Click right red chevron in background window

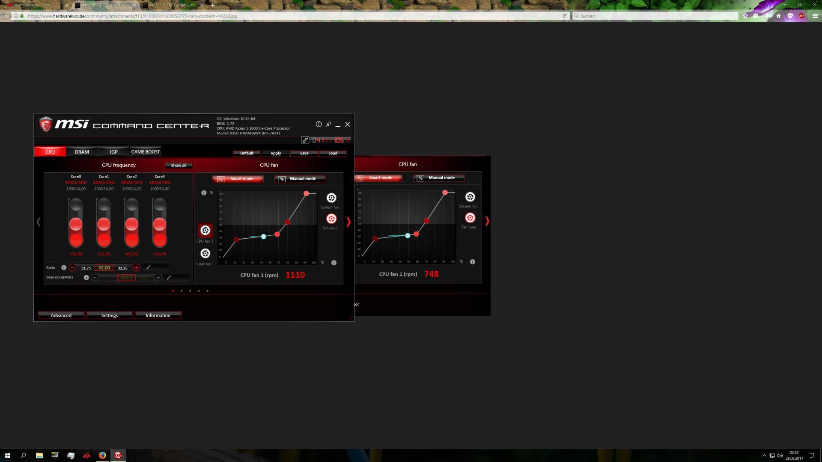[487, 221]
